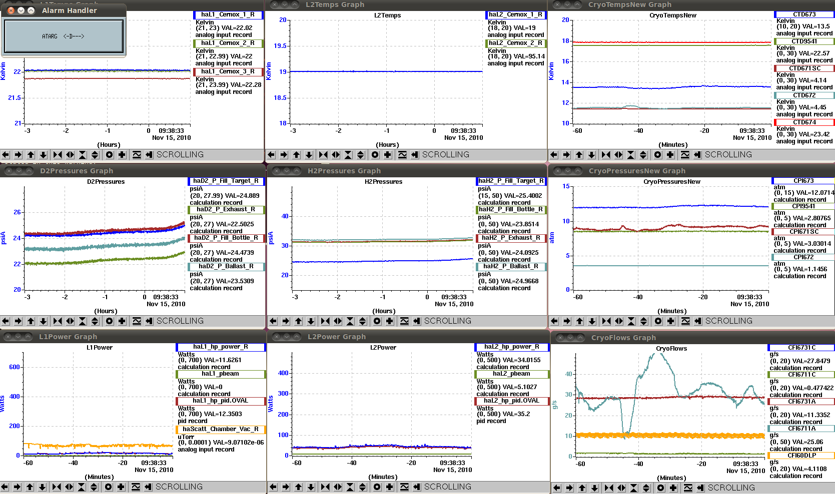The width and height of the screenshot is (835, 494).
Task: Select CTD671SC curve legend label
Action: [x=804, y=68]
